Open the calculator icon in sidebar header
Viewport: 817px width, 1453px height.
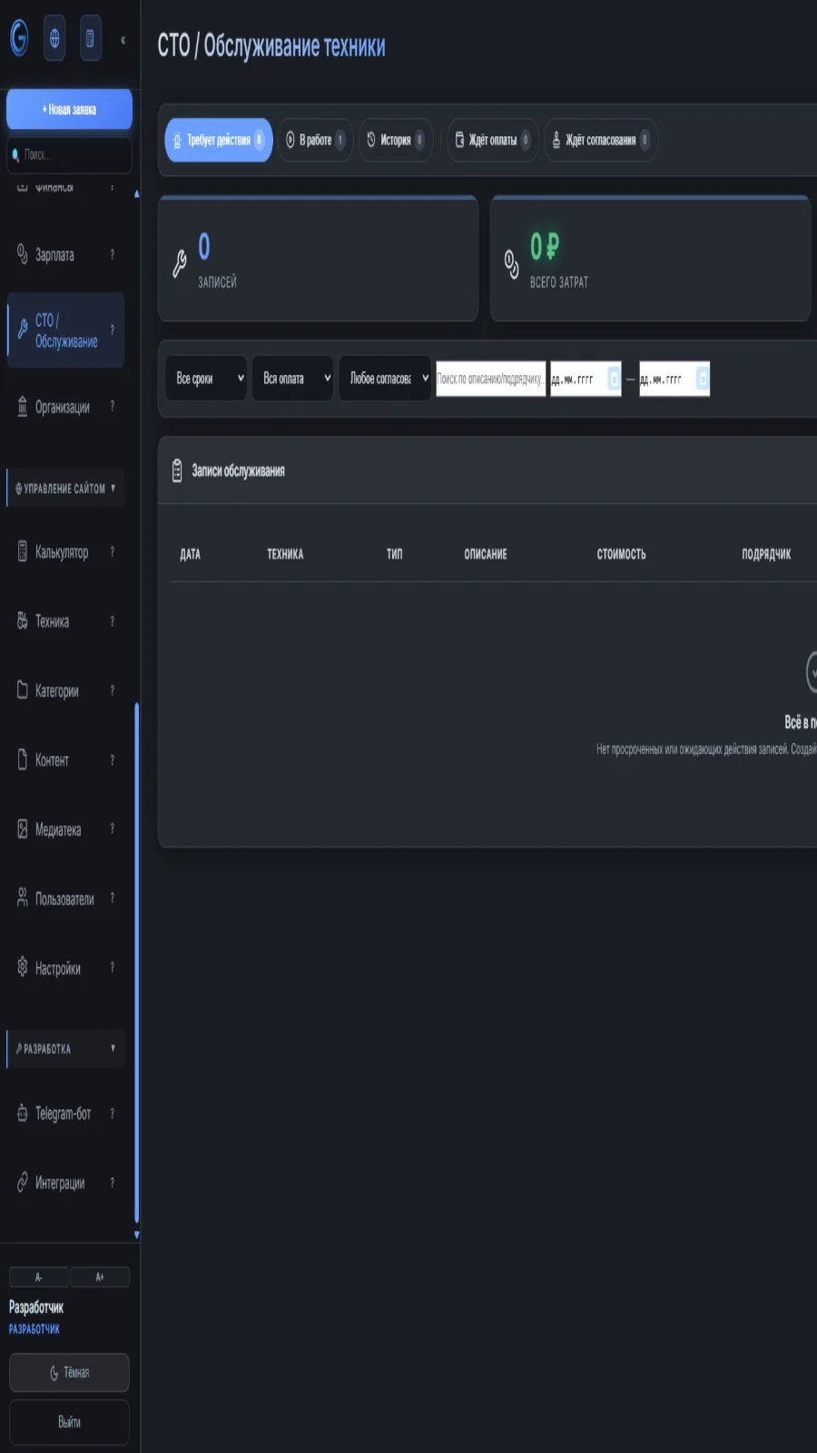pyautogui.click(x=90, y=38)
